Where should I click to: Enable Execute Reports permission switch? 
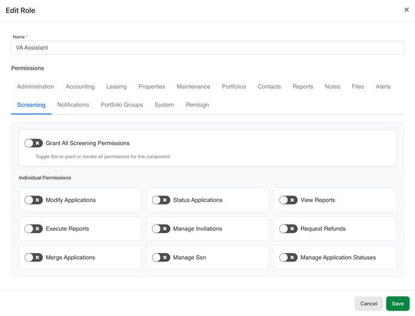click(34, 229)
